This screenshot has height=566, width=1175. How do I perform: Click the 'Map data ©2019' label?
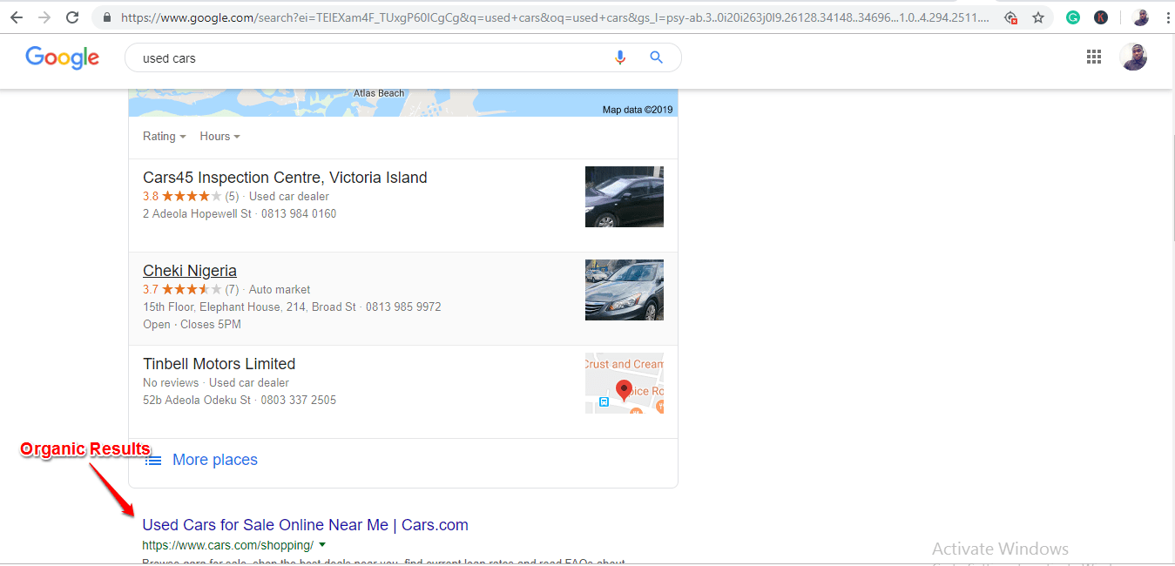click(638, 110)
